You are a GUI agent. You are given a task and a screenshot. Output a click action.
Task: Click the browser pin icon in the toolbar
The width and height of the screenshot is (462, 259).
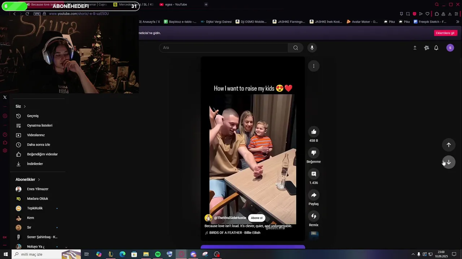point(401,14)
